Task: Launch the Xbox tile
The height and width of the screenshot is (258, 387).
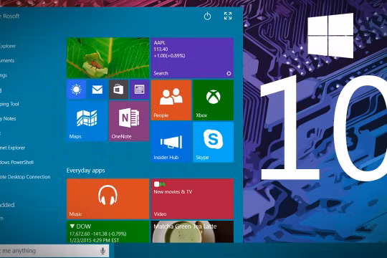Action: (x=214, y=100)
